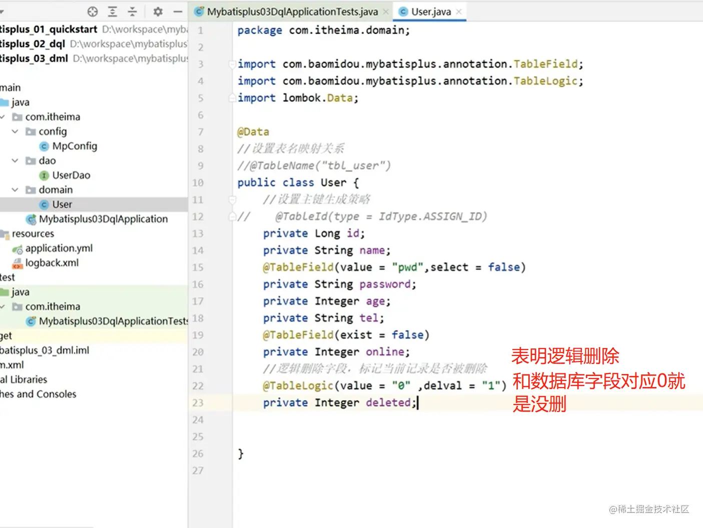Toggle the fold marker at line 5
Screen dimensions: 703x528
[x=232, y=98]
